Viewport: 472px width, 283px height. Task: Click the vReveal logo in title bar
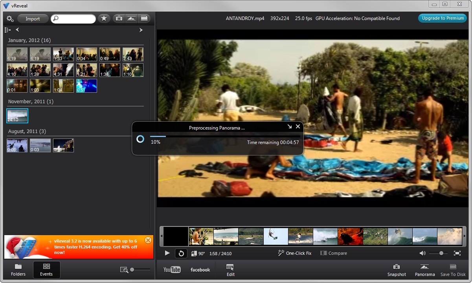click(x=6, y=5)
